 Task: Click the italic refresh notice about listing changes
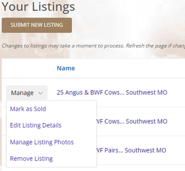coord(93,46)
